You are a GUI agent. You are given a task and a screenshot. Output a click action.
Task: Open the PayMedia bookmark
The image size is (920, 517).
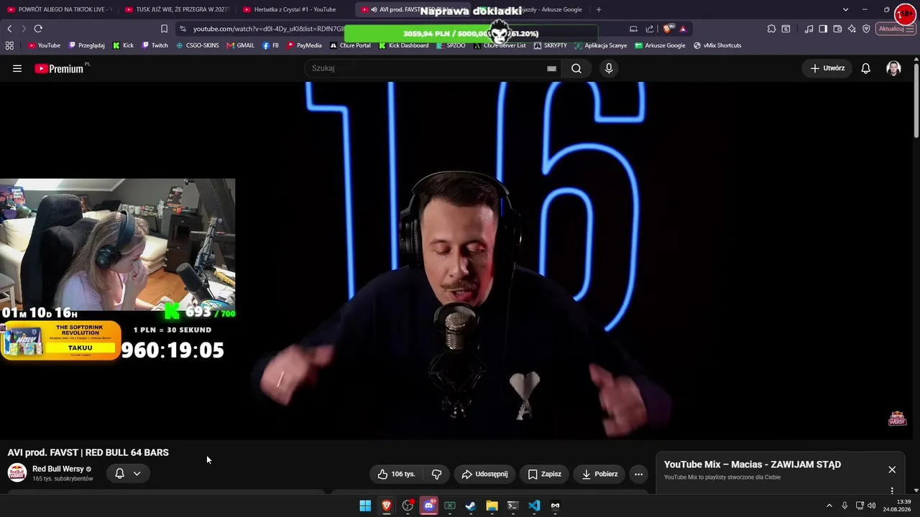(x=305, y=45)
